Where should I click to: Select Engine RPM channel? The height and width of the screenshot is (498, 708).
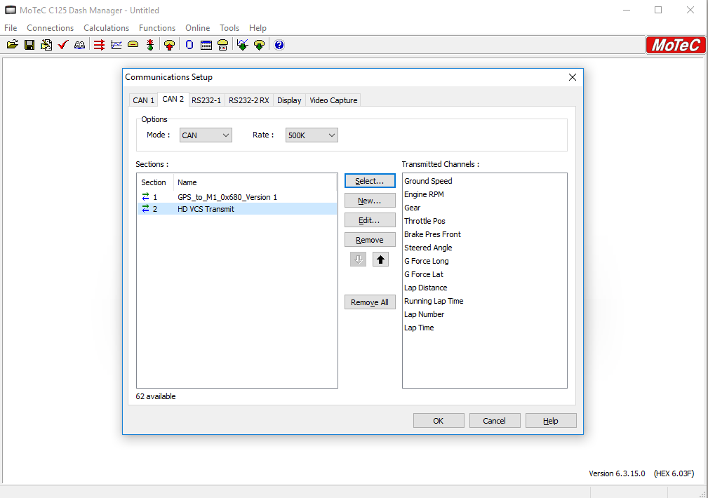[x=424, y=194]
